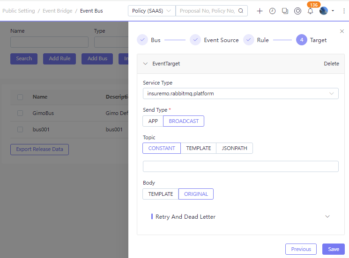The height and width of the screenshot is (258, 349).
Task: Click the circular target icon
Action: pos(297,11)
